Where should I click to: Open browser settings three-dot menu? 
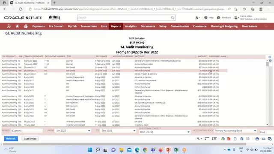click(269, 9)
